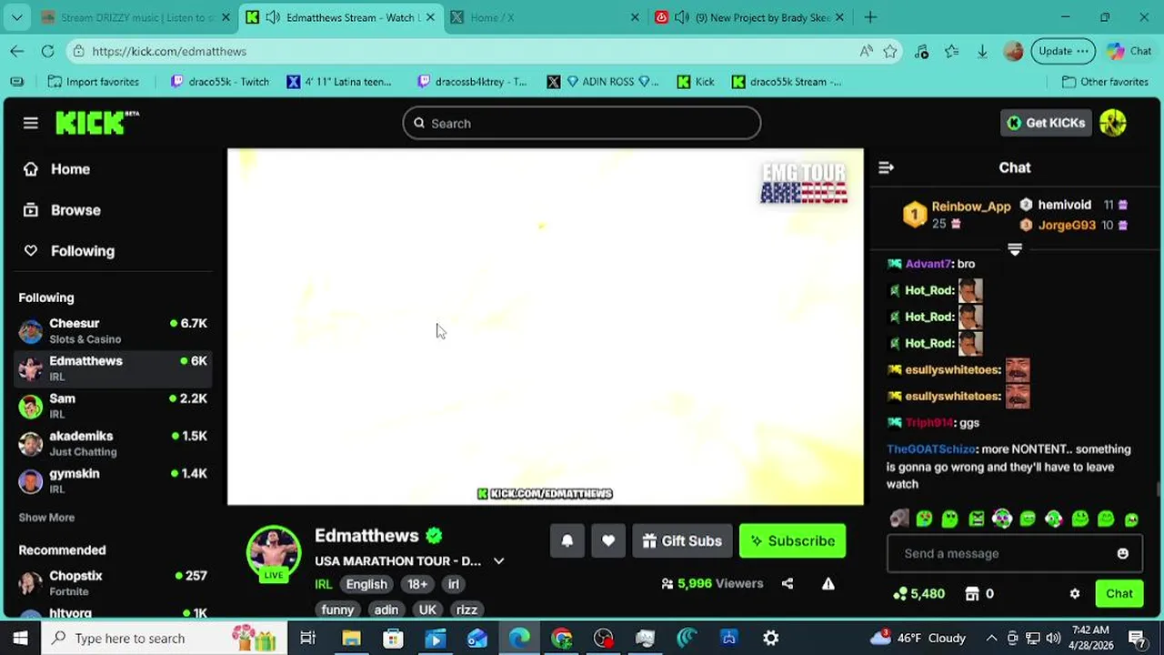Viewport: 1164px width, 655px height.
Task: Open the user profile avatar menu
Action: click(1113, 123)
